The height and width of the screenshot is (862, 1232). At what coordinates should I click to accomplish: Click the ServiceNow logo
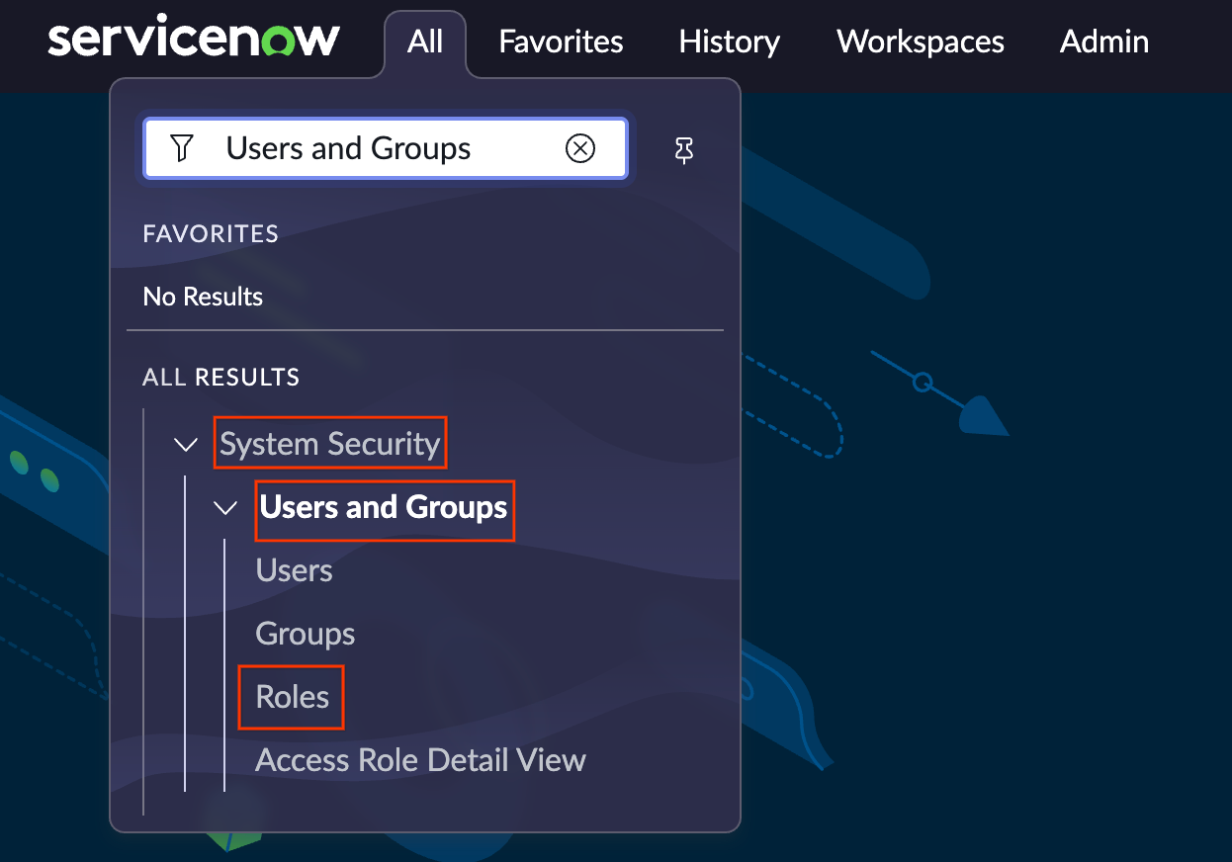[194, 41]
